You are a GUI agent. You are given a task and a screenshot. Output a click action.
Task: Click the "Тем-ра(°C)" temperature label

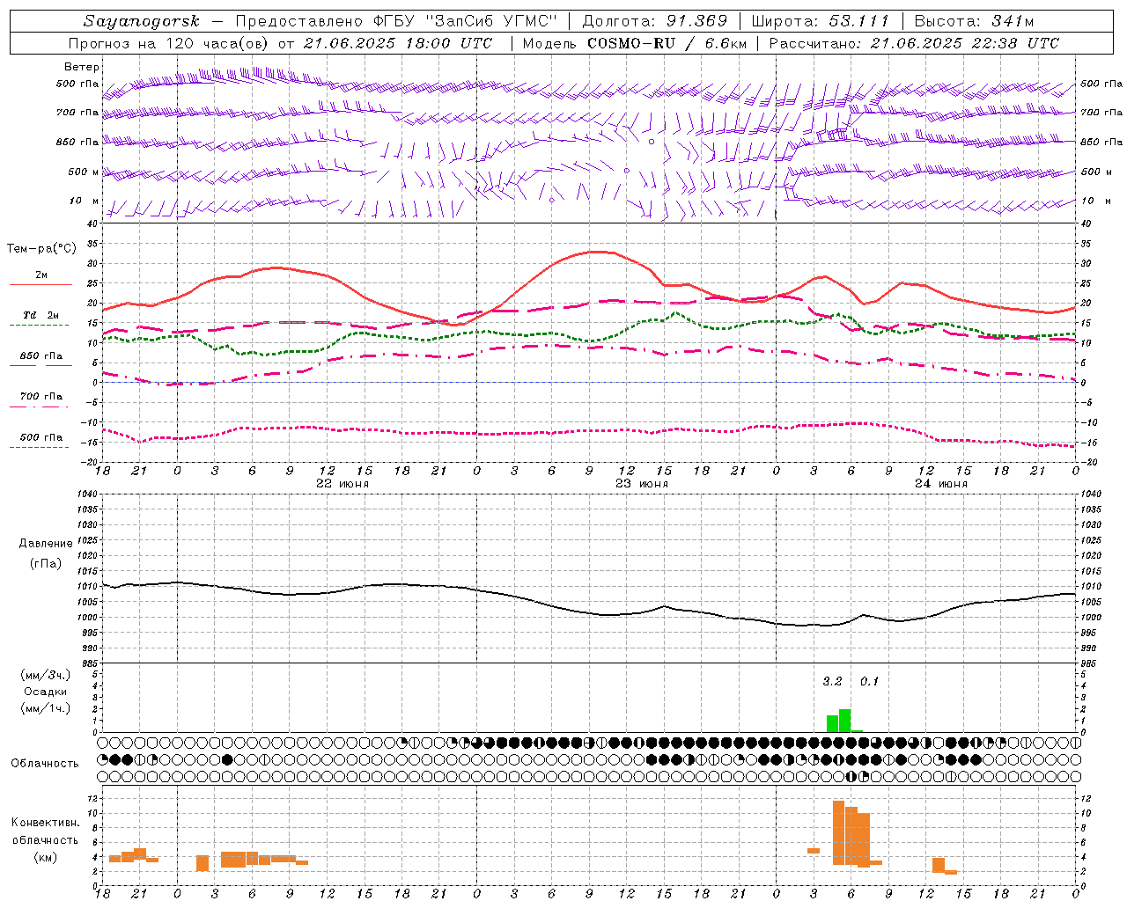click(41, 249)
